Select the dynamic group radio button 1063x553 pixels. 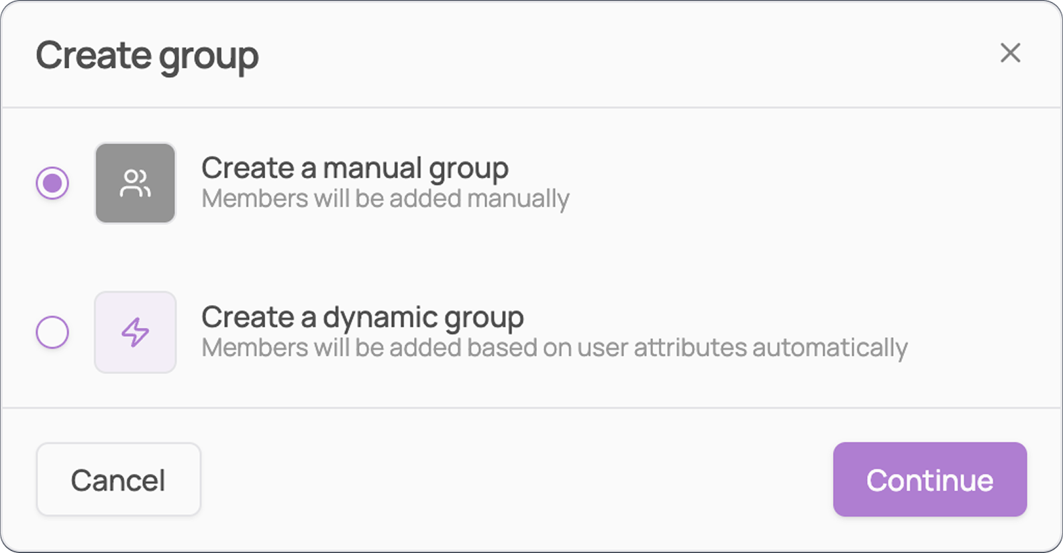tap(52, 332)
